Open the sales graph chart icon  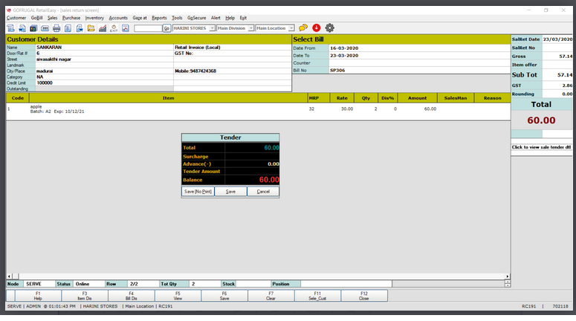coord(103,28)
